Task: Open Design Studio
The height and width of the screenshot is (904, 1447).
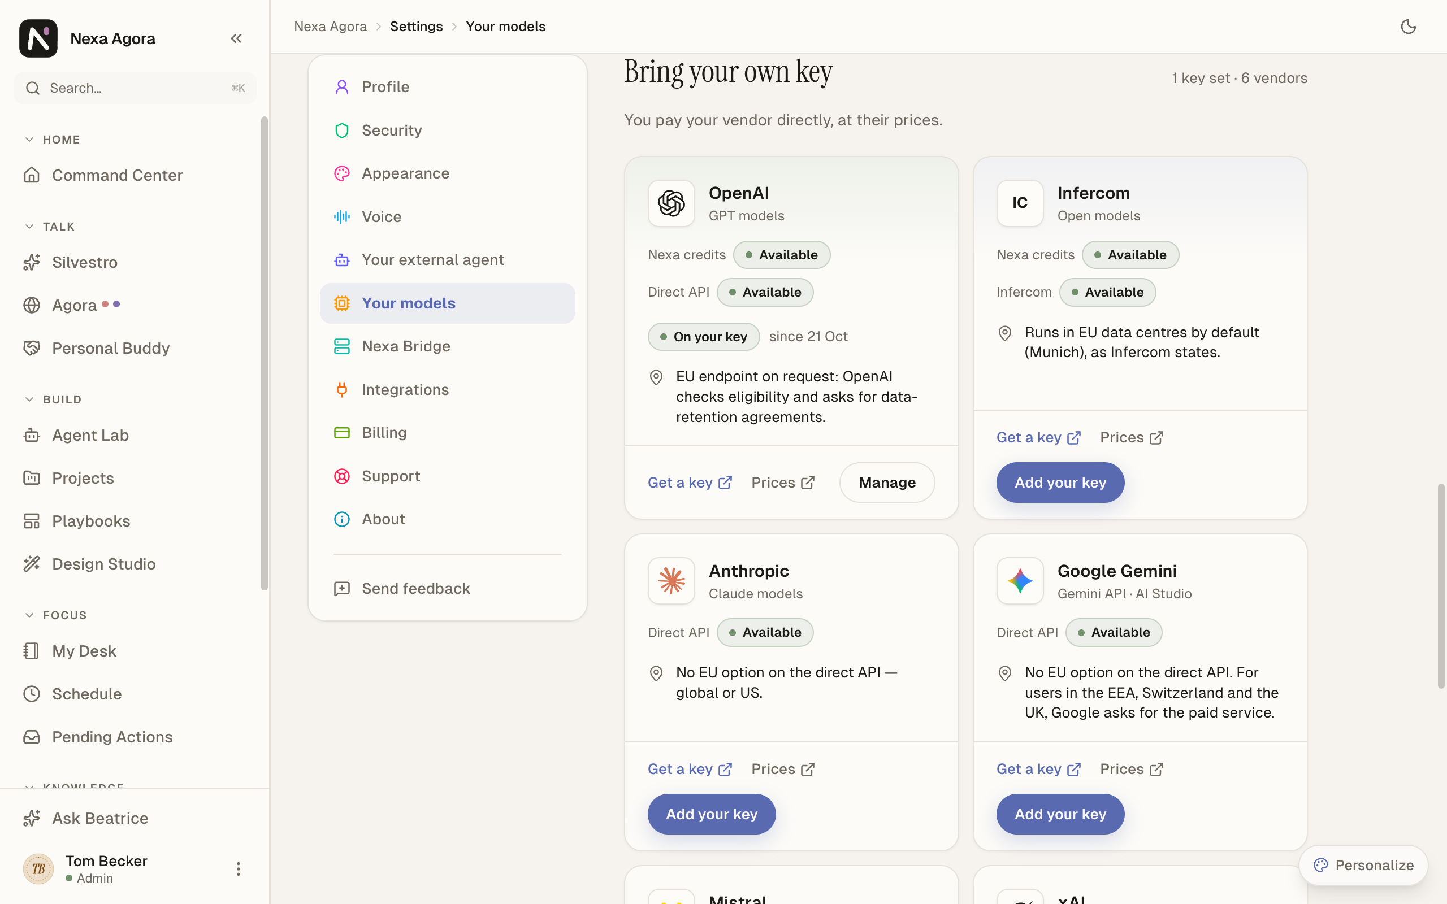Action: (135, 564)
